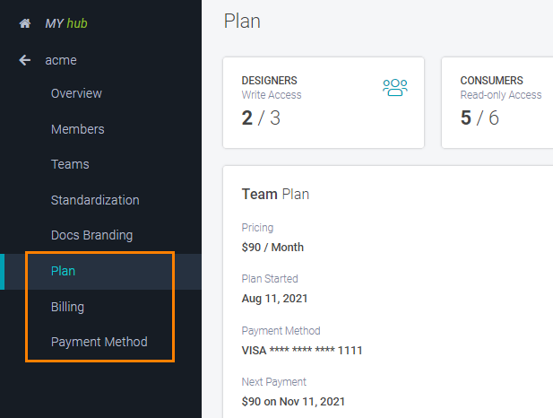Open the Billing page
This screenshot has height=418, width=553.
67,307
